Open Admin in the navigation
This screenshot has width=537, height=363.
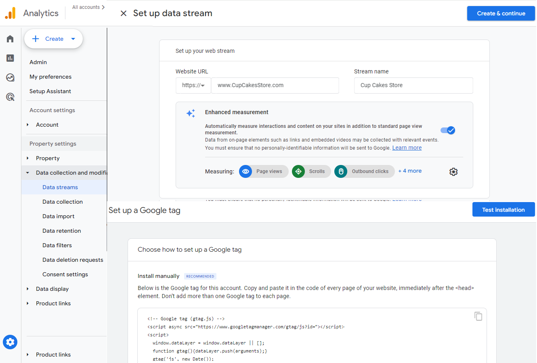38,62
